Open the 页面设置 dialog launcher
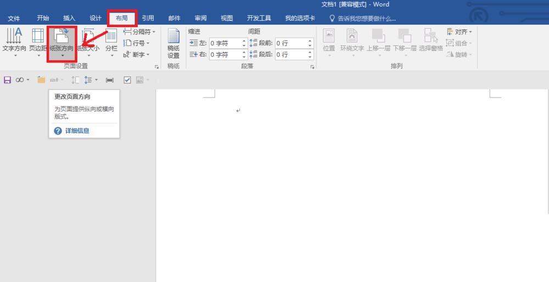 pos(156,67)
